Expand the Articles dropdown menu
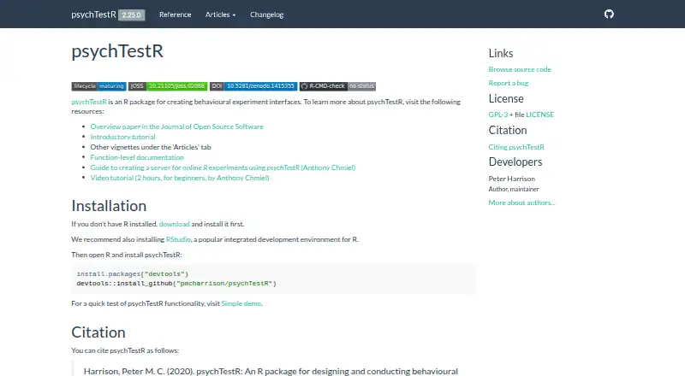 tap(221, 15)
